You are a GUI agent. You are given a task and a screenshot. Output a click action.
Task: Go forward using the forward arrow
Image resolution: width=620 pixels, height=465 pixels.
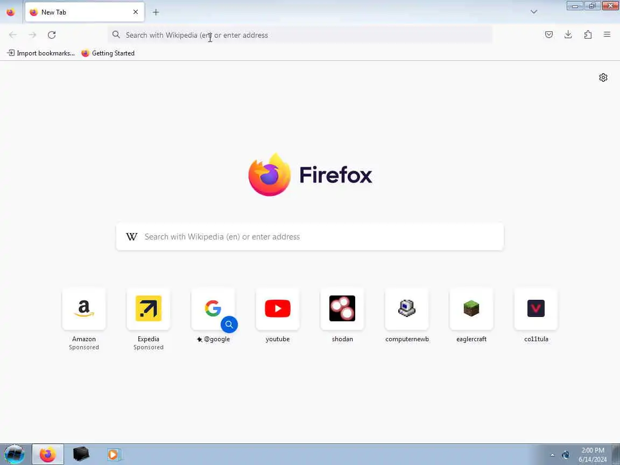(32, 35)
